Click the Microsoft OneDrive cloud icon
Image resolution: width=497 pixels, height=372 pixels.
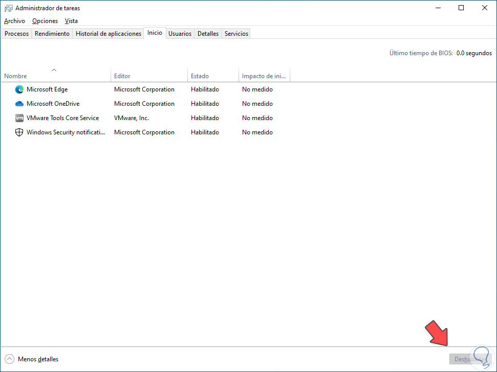19,104
